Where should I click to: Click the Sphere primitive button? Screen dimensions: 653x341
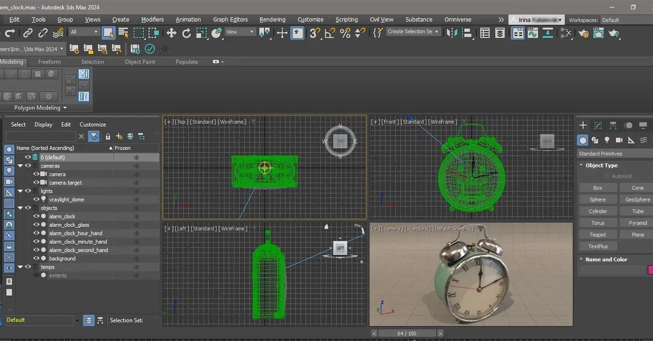coord(598,199)
